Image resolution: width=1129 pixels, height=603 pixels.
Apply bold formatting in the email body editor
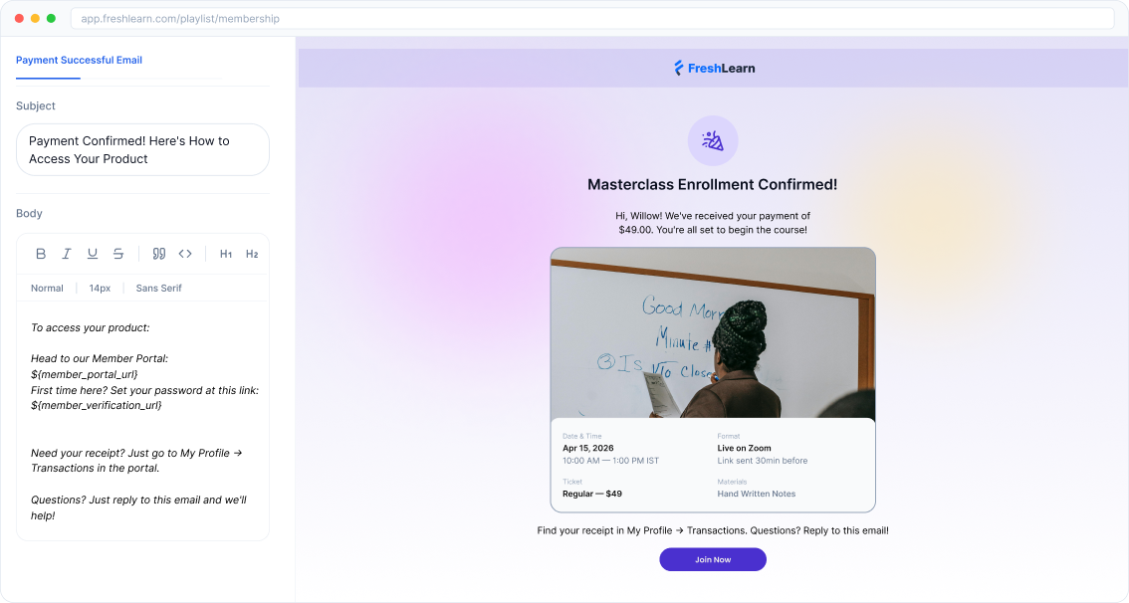(x=41, y=254)
